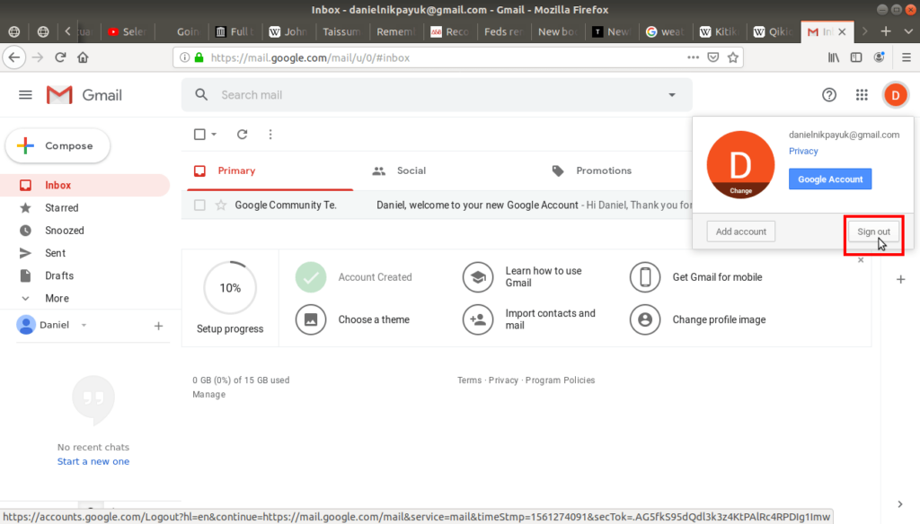Image resolution: width=920 pixels, height=524 pixels.
Task: Click the Add account button
Action: pyautogui.click(x=741, y=231)
